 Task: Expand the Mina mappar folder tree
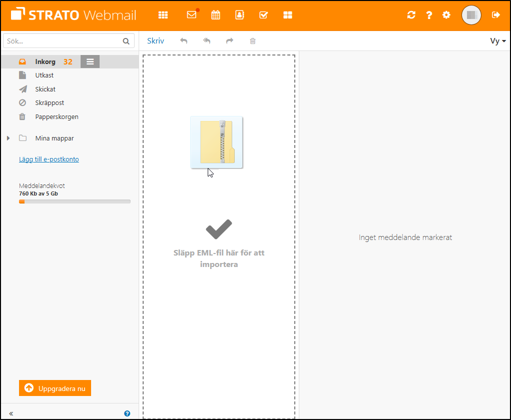tap(9, 138)
